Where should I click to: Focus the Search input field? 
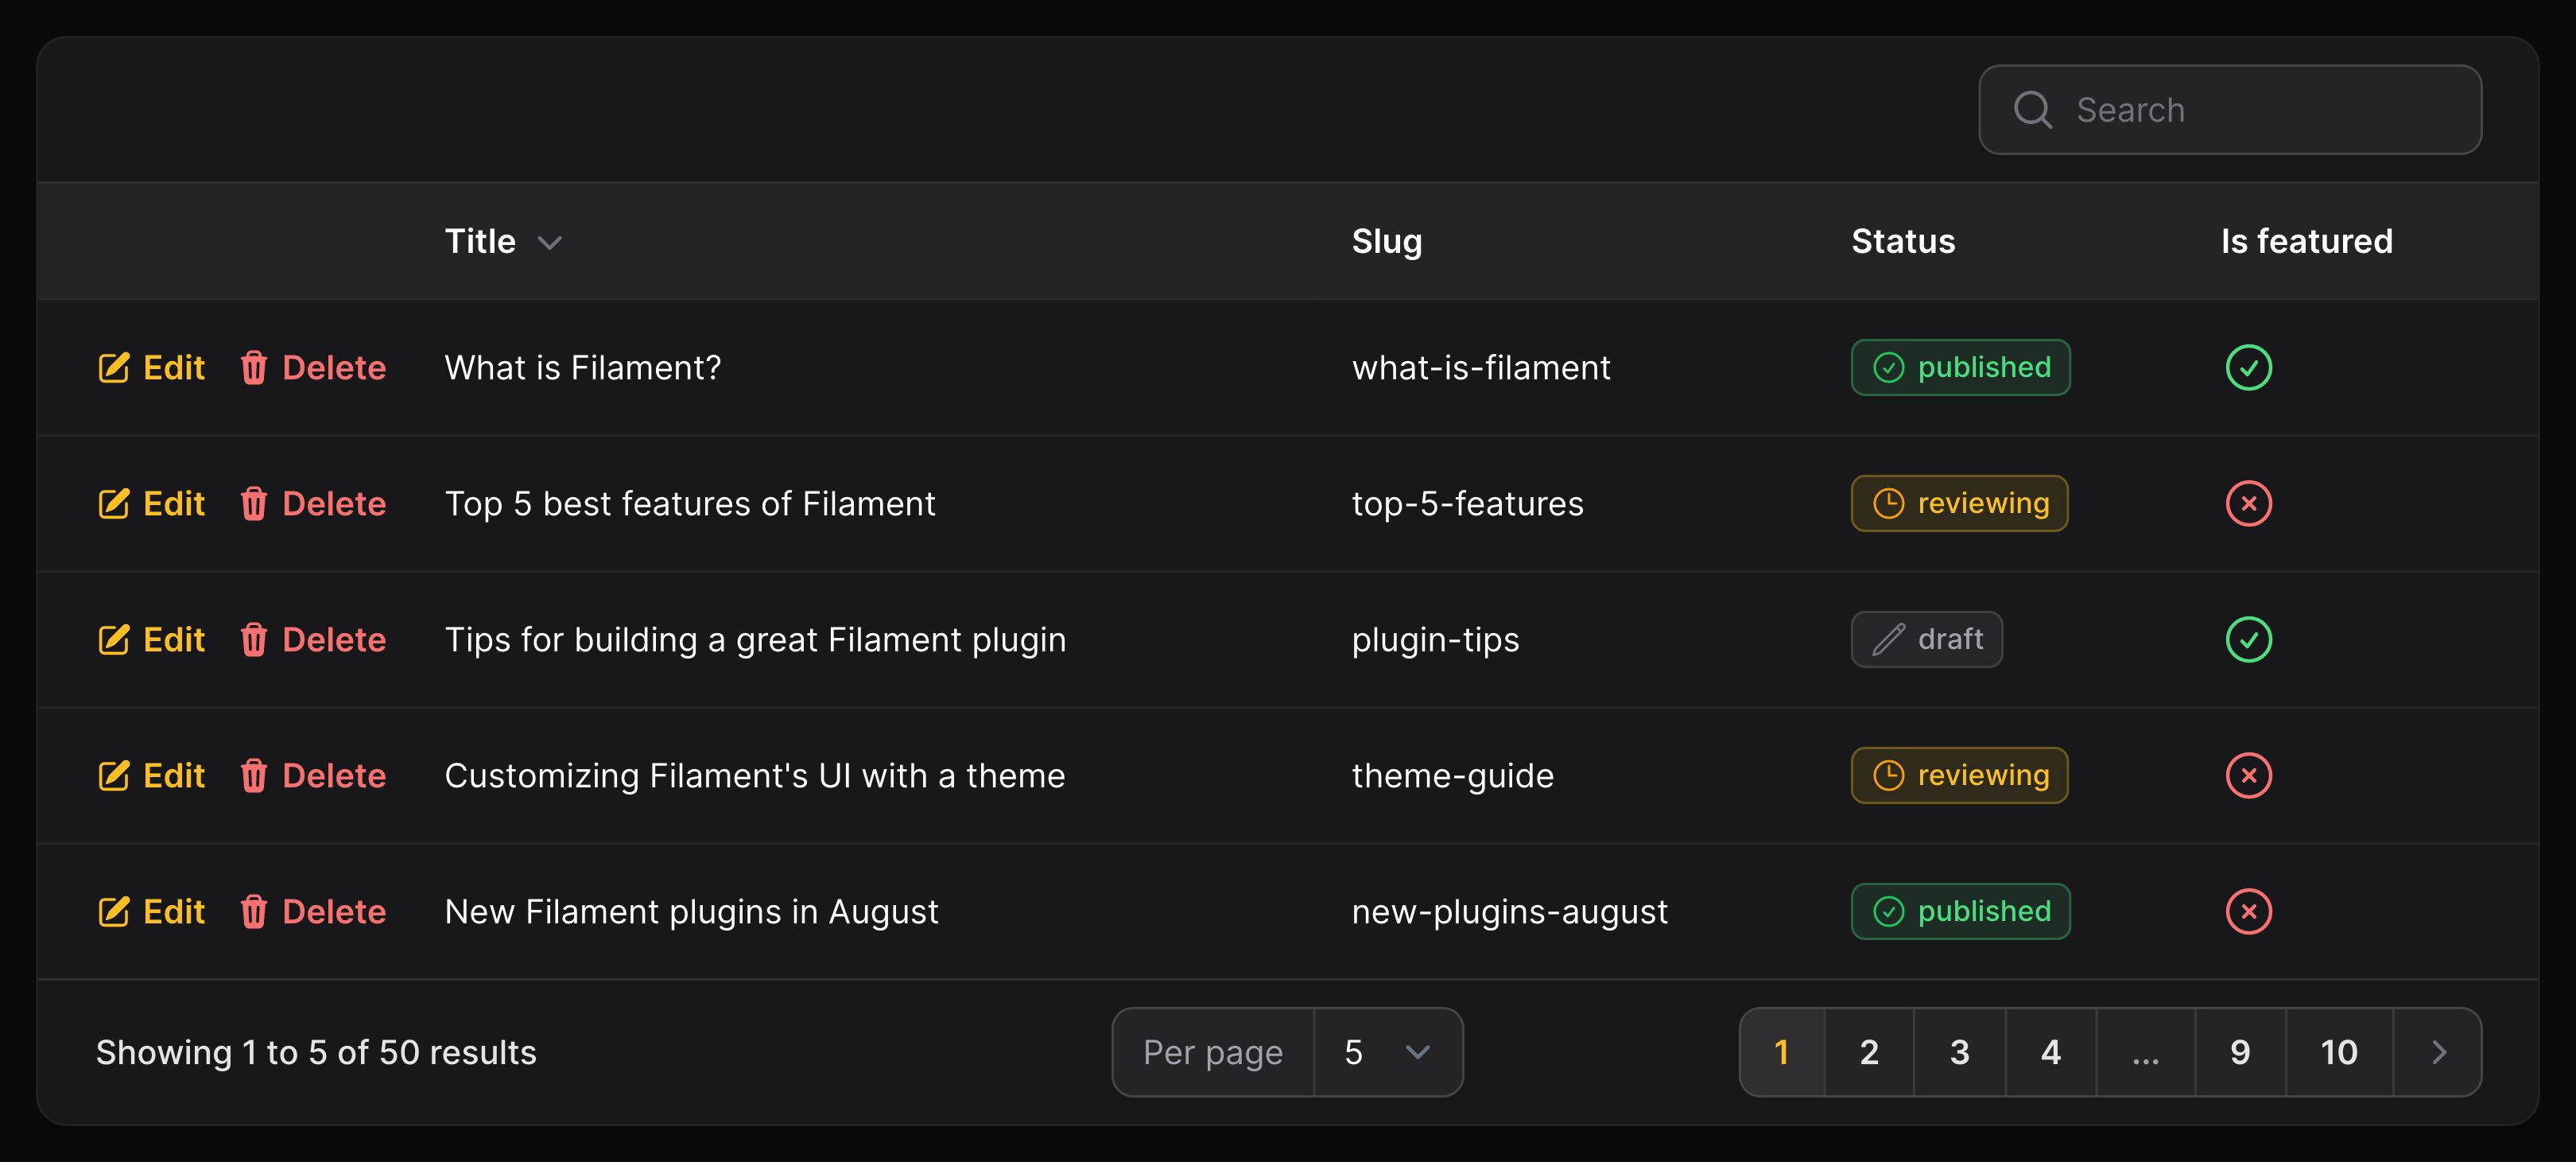2230,110
